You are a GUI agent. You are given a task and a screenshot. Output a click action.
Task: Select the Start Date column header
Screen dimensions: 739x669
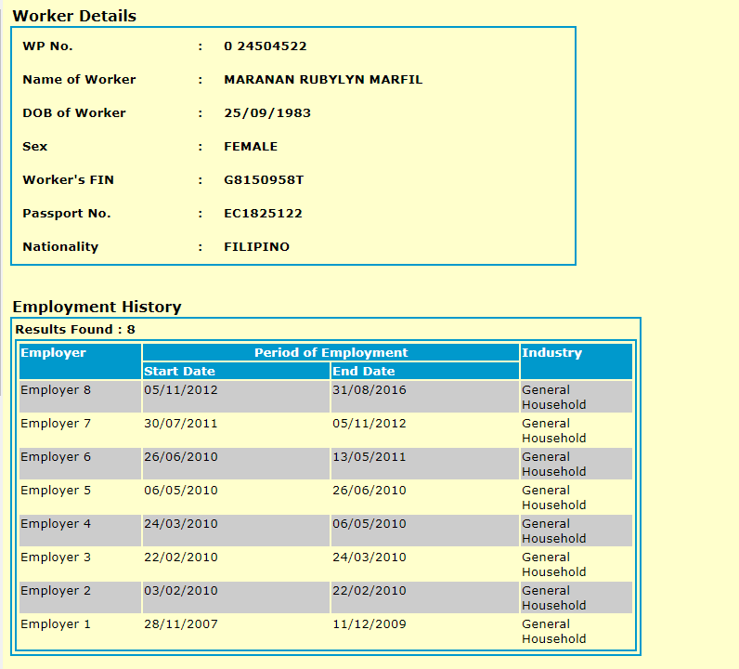[179, 372]
